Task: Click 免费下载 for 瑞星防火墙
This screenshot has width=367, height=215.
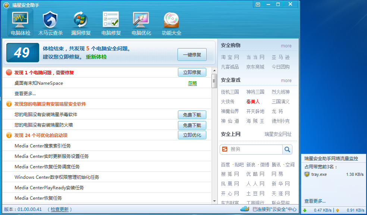Action: point(192,125)
